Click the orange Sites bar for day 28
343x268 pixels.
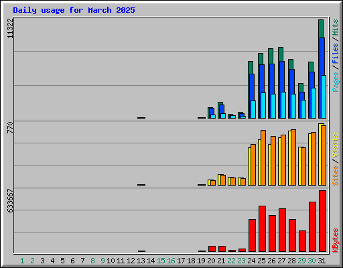293,157
